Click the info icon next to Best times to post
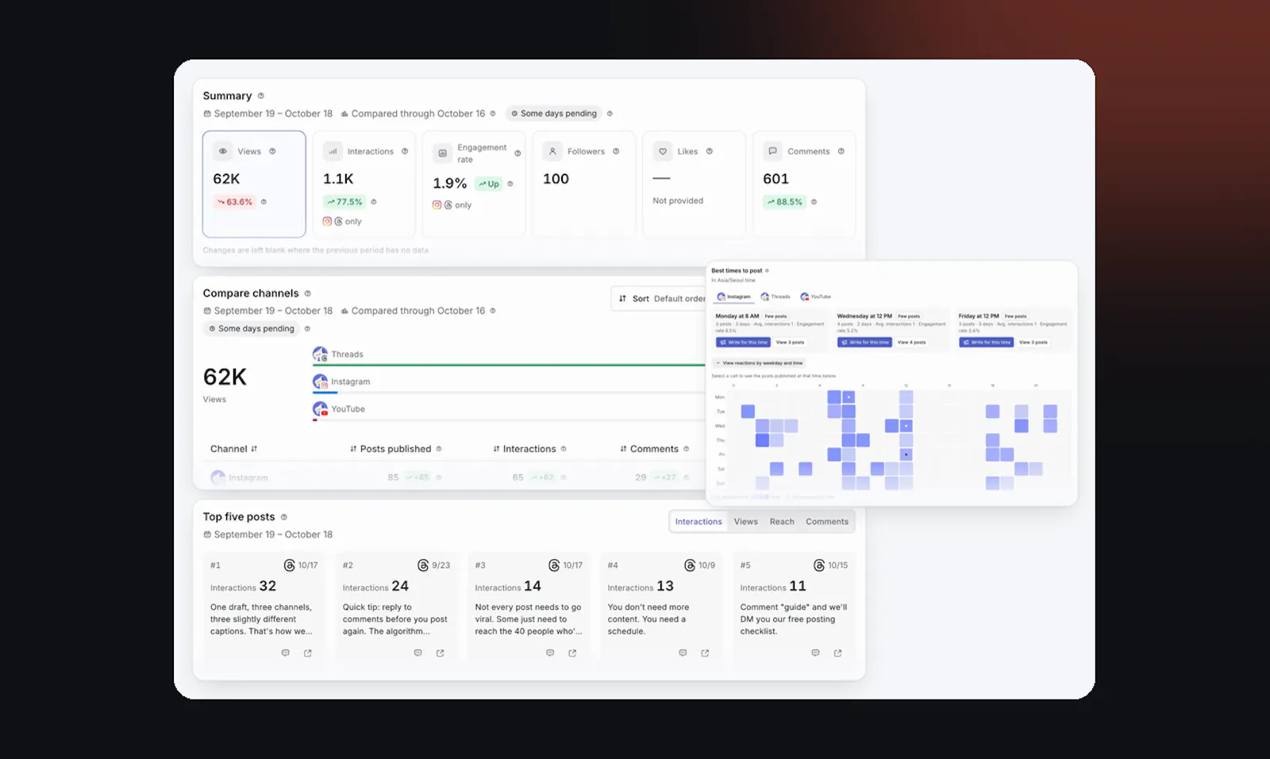 click(x=767, y=271)
